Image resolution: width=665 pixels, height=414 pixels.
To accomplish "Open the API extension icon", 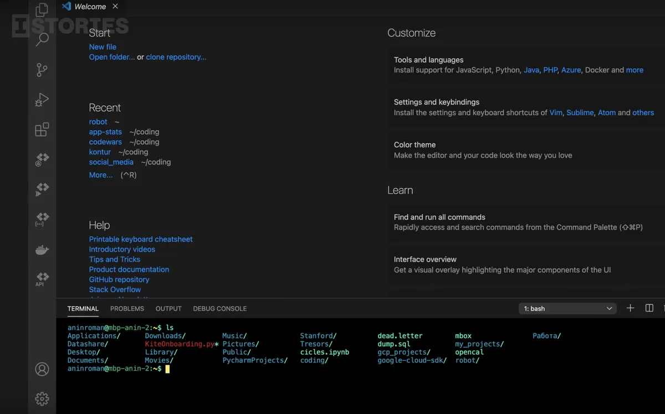I will (42, 279).
